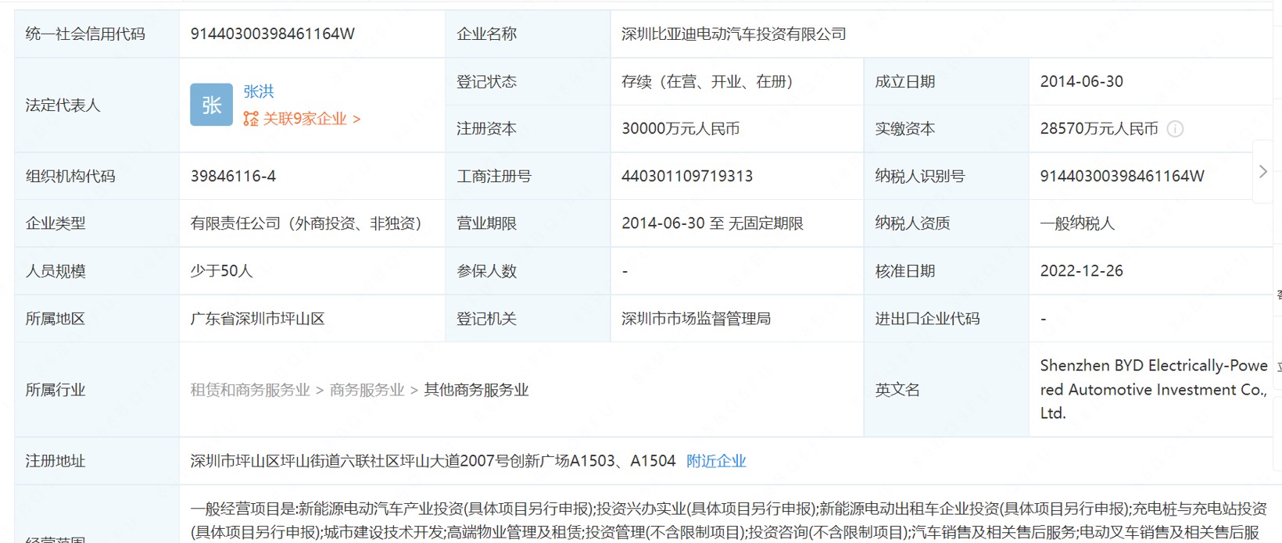Click the 工商注册号 label cell
1282x543 pixels.
click(x=528, y=177)
